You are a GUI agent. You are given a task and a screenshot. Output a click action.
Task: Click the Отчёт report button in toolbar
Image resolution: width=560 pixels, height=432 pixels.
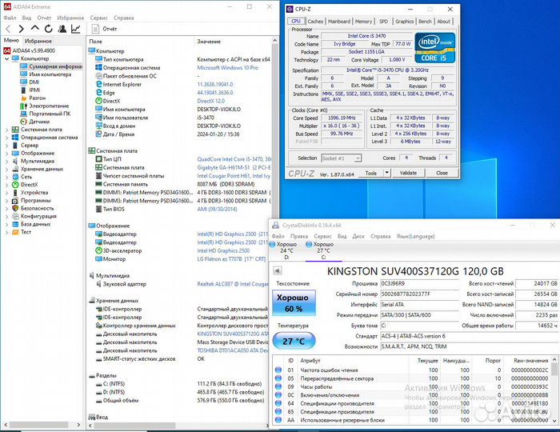[x=104, y=29]
